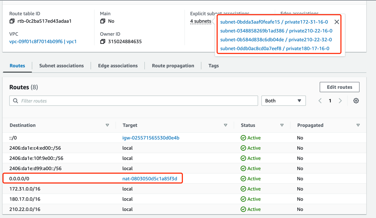Open the Status column filter chevron
The width and height of the screenshot is (376, 218).
282,125
